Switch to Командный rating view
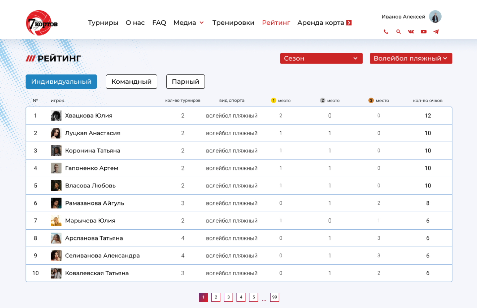477x308 pixels. (132, 82)
